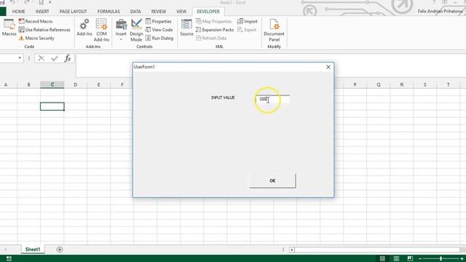Viewport: 466px width, 262px height.
Task: Click Run Dialog button
Action: [x=159, y=38]
